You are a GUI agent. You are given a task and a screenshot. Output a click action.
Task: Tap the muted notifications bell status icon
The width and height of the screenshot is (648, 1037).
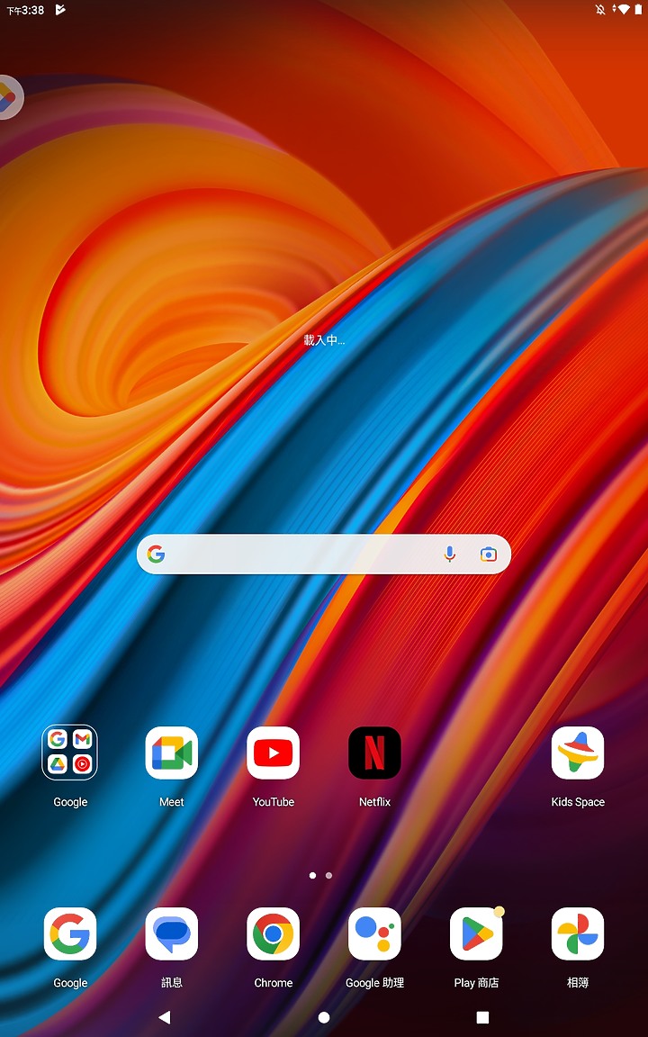point(600,9)
